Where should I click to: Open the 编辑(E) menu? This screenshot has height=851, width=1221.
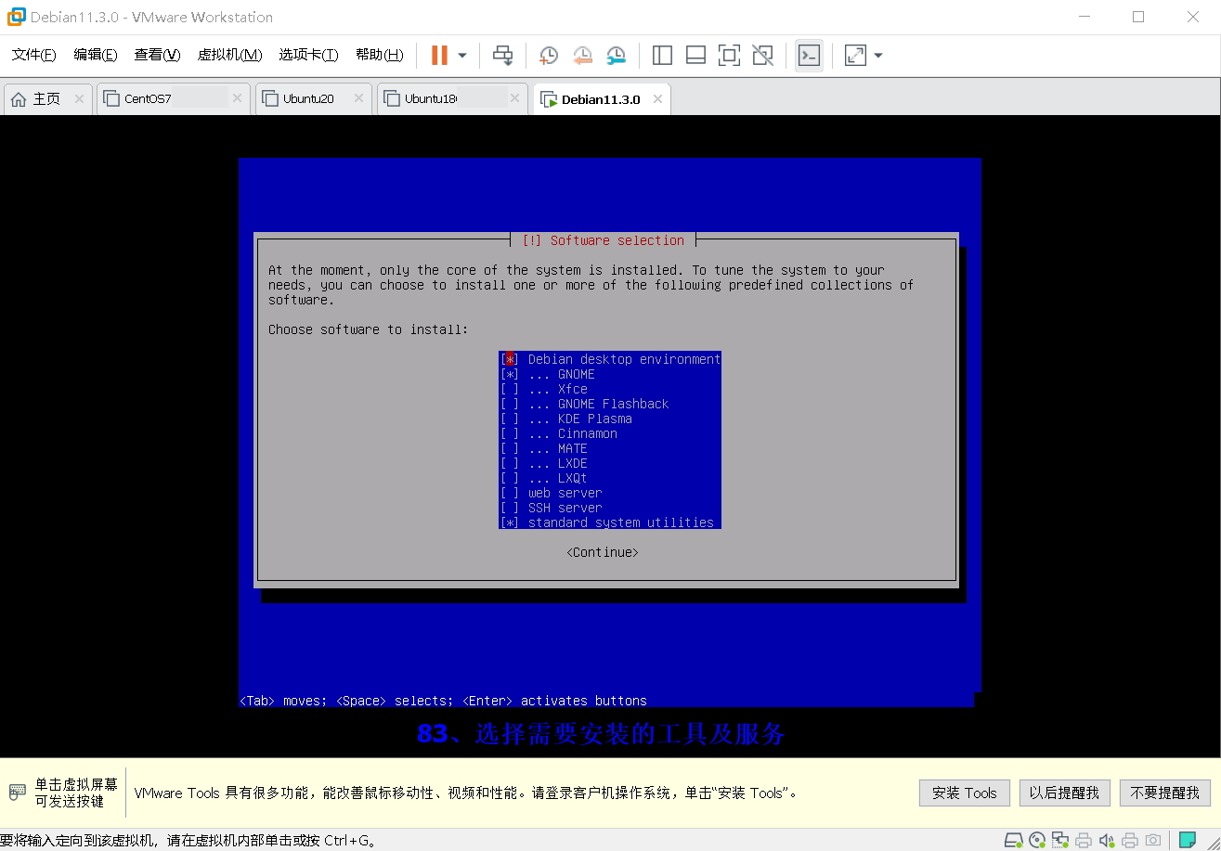96,55
